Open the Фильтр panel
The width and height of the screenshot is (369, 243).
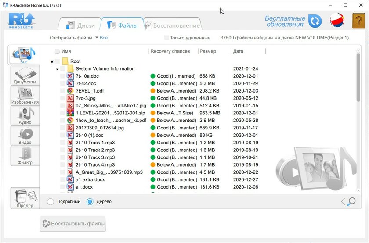point(25,156)
